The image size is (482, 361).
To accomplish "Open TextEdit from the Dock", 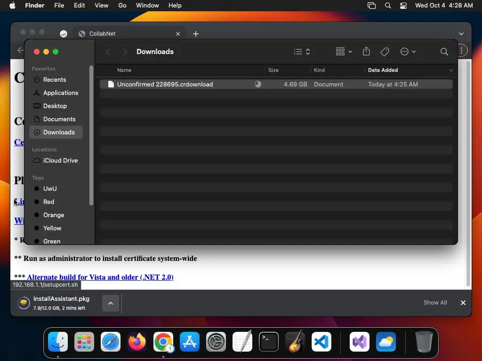I will 242,342.
